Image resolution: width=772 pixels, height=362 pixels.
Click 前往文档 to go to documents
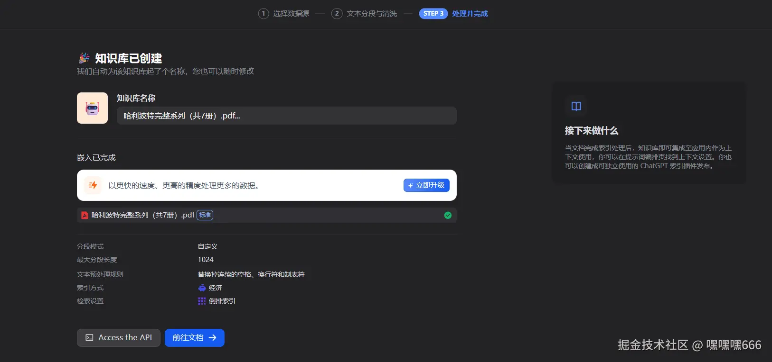[x=195, y=338]
